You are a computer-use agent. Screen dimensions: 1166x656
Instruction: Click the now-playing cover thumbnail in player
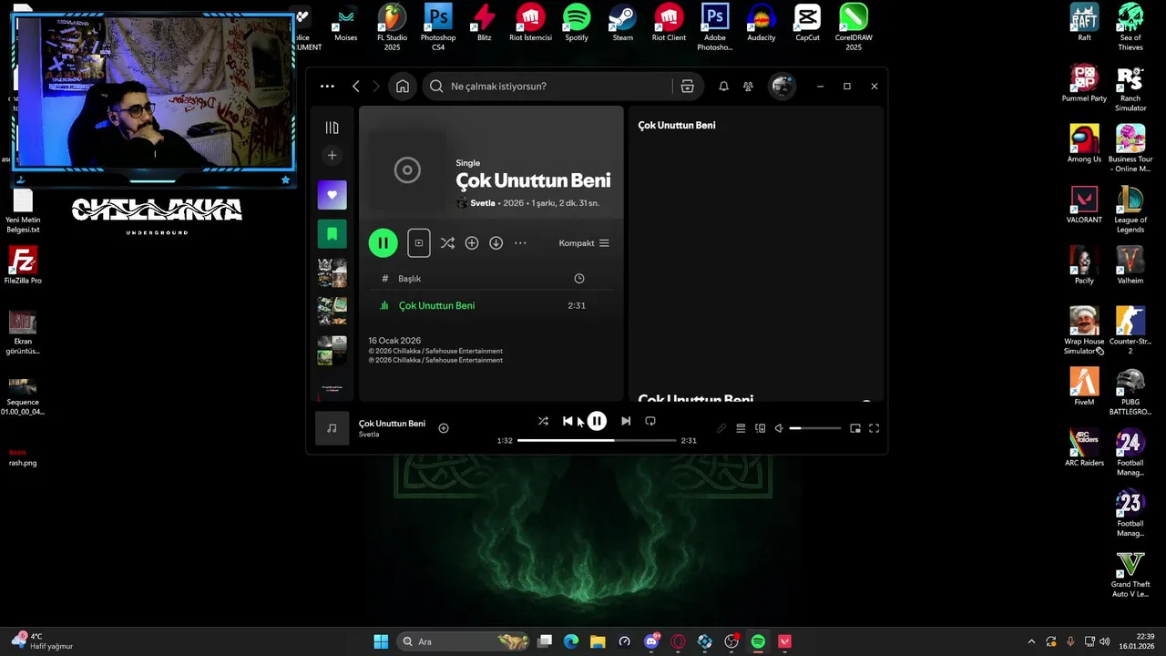(332, 428)
